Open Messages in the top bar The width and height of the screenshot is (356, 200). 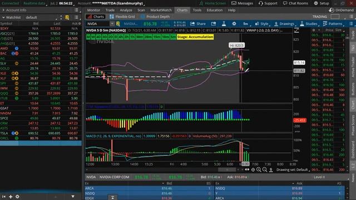pos(242,3)
